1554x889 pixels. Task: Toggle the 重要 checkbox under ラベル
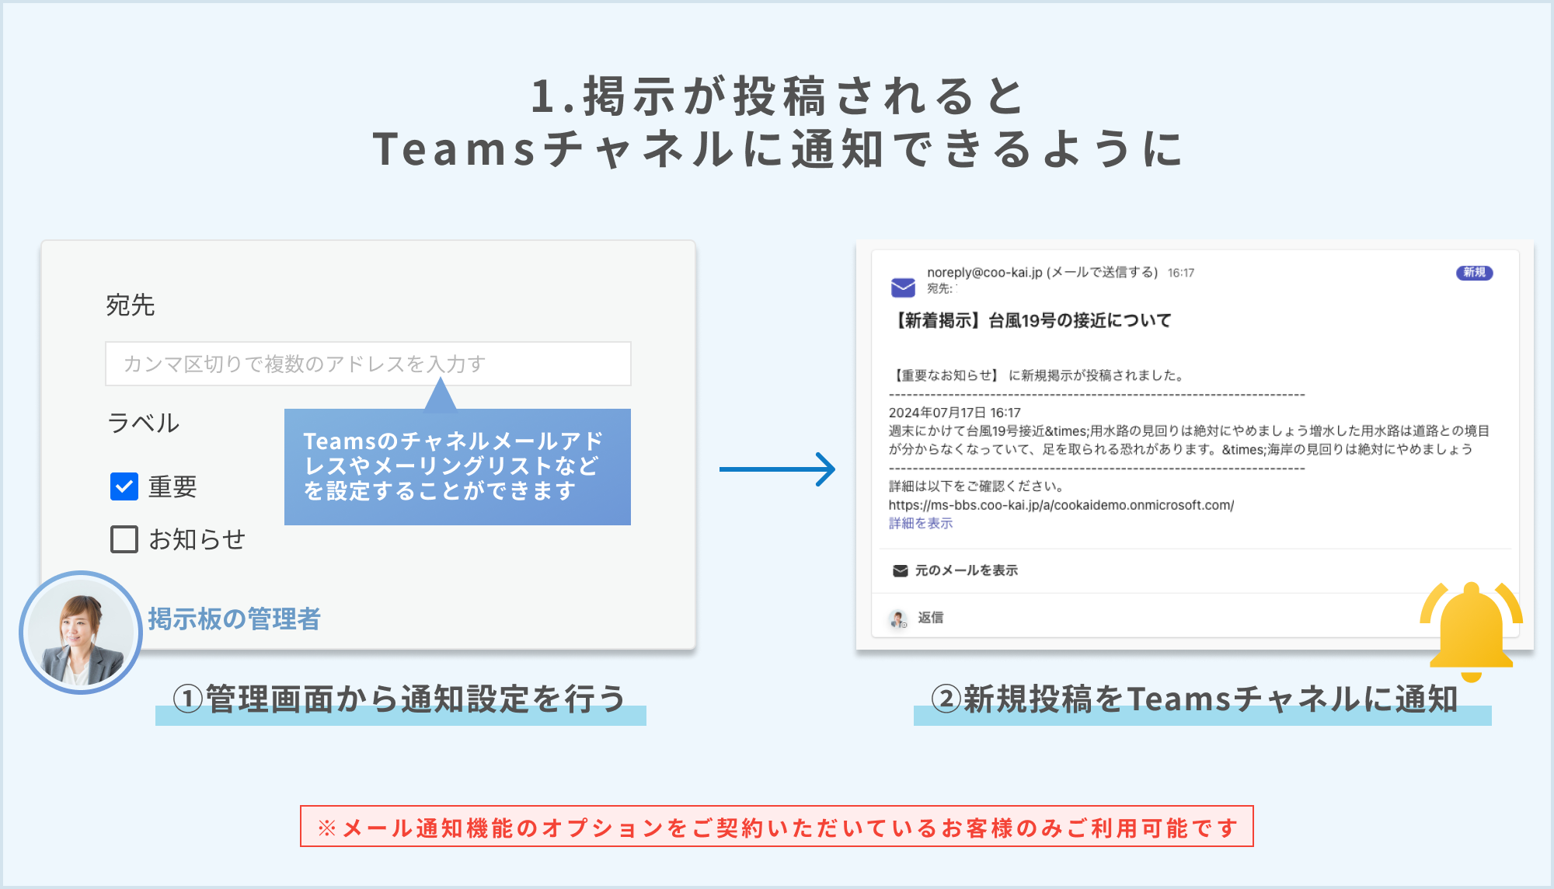coord(124,486)
